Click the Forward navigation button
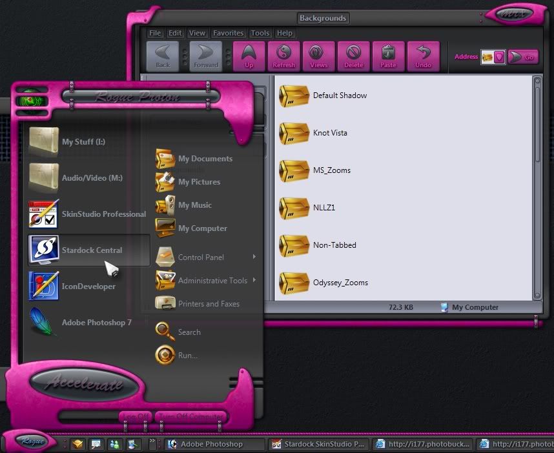Screen dimensions: 554x453 click(x=205, y=57)
